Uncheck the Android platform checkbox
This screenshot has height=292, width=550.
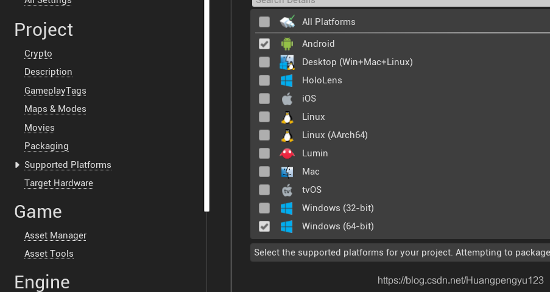click(264, 44)
